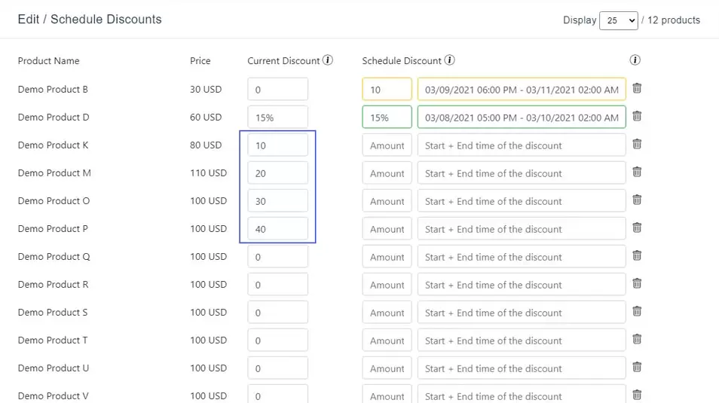Set start/end time for Demo Product Q

coord(522,257)
